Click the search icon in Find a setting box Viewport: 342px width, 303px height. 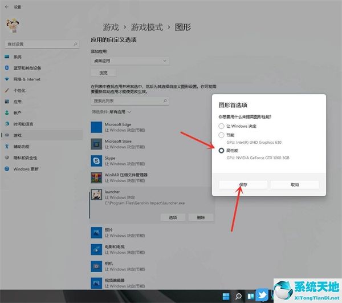click(75, 44)
